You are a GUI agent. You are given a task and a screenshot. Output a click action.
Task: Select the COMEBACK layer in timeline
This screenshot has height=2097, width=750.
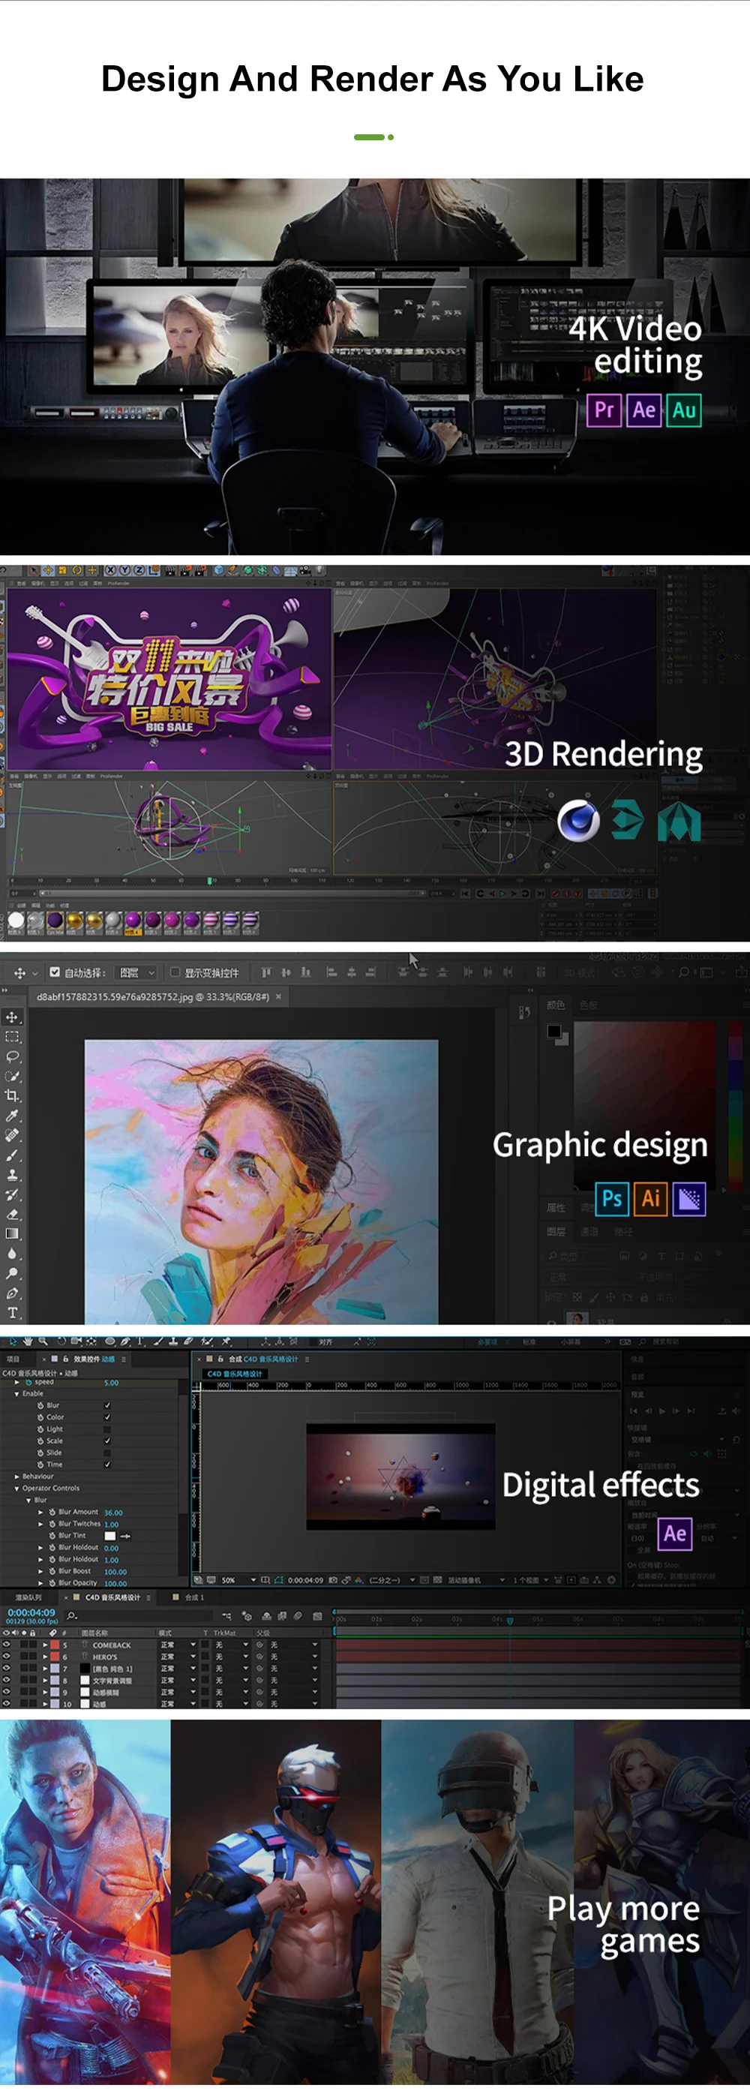tap(112, 1645)
